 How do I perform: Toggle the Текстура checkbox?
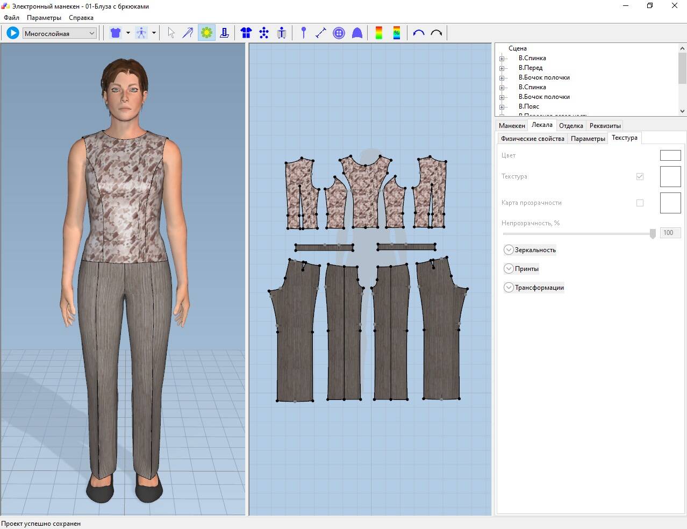640,176
